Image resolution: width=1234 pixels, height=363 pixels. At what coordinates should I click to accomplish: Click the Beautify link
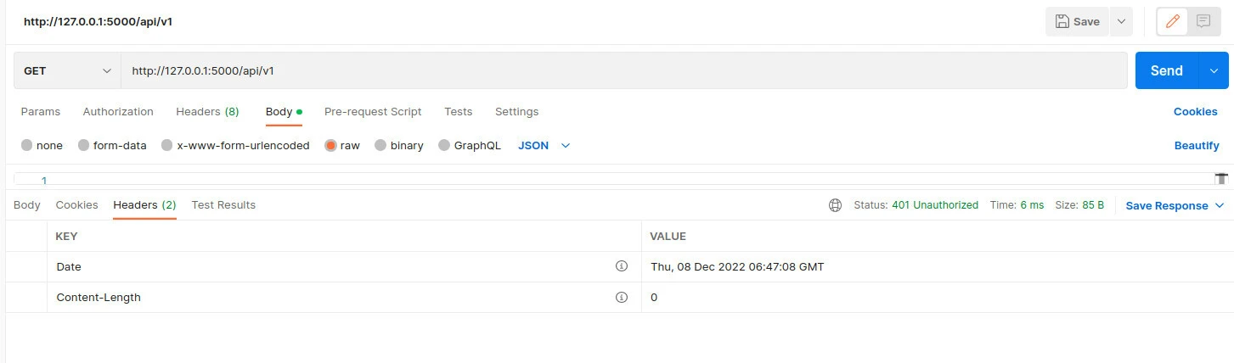point(1196,146)
